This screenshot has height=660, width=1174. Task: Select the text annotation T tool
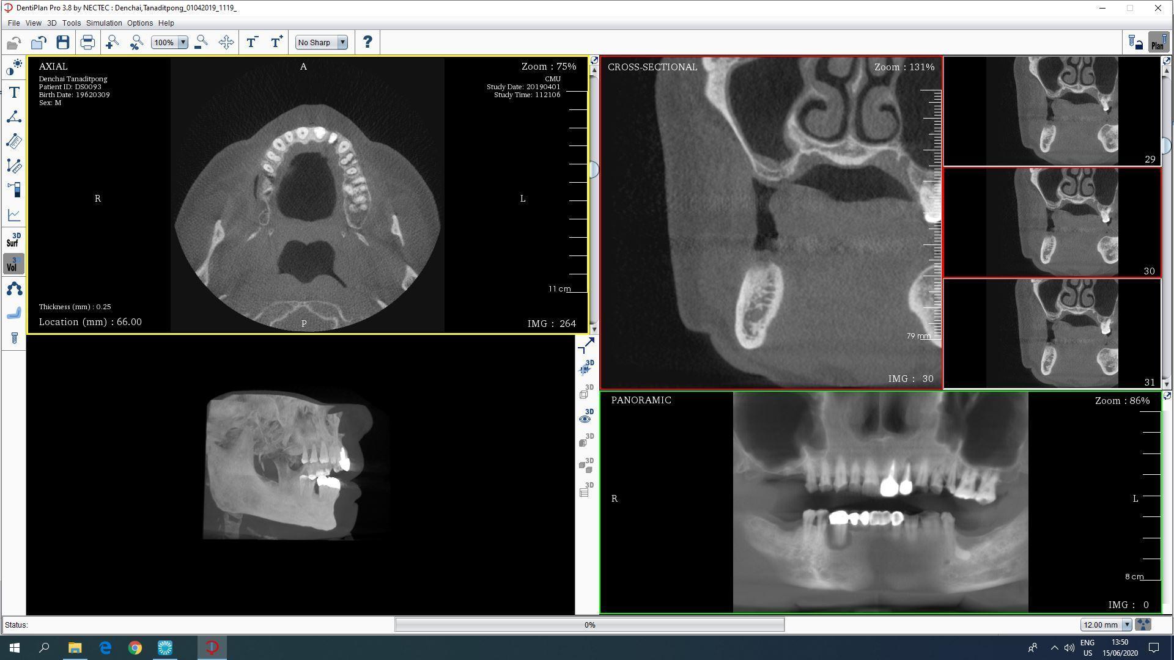(x=14, y=92)
